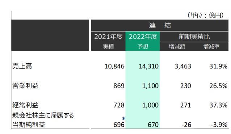
Task: Click the 26.5% change rate
Action: click(x=218, y=86)
